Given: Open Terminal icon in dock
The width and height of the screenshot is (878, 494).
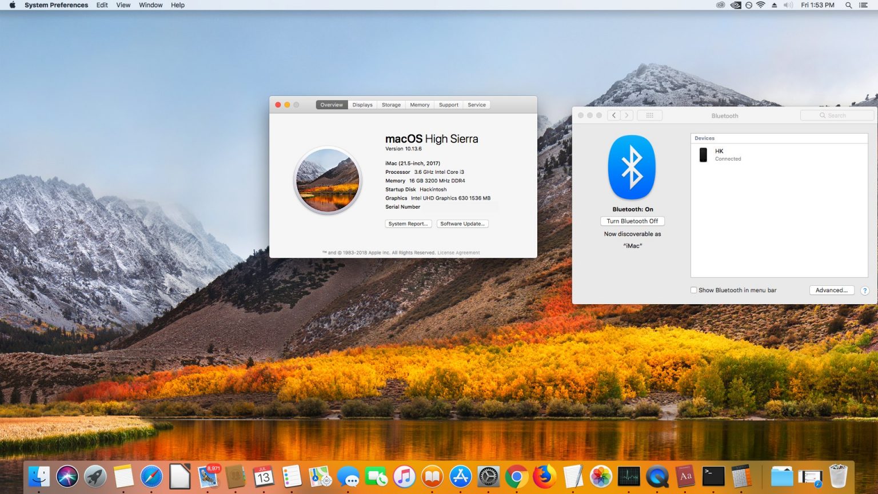Looking at the screenshot, I should pyautogui.click(x=713, y=476).
